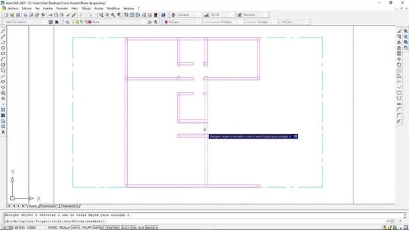409x230 pixels.
Task: Toggle RASTREO tracking in status bar
Action: click(113, 227)
